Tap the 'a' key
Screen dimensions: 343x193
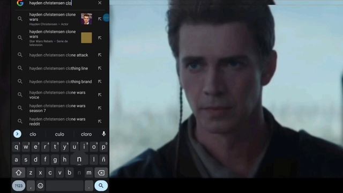click(16, 160)
